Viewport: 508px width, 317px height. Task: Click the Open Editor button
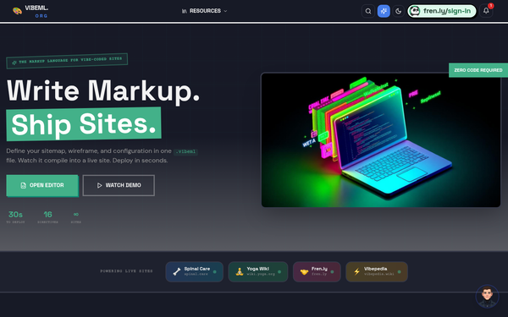tap(42, 185)
